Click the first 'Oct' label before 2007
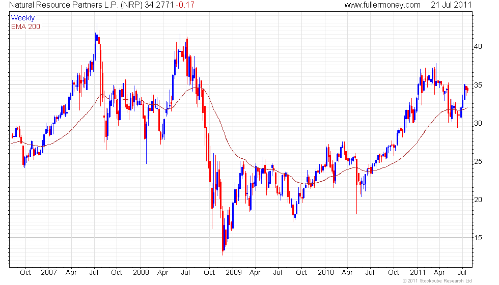The image size is (499, 285). tap(25, 273)
